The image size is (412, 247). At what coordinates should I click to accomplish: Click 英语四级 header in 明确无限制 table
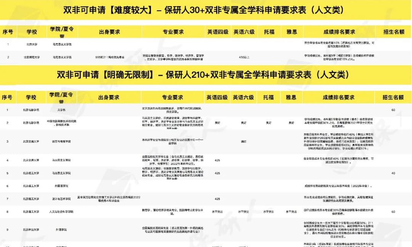coord(217,97)
